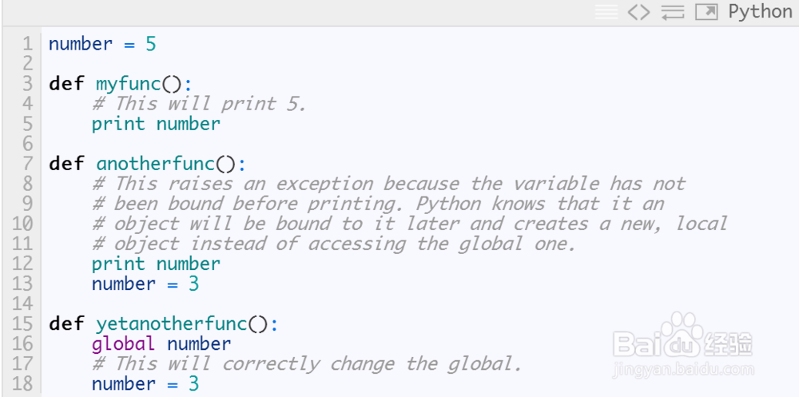Click the comment "# This will print 5."
The width and height of the screenshot is (799, 397).
(x=199, y=104)
